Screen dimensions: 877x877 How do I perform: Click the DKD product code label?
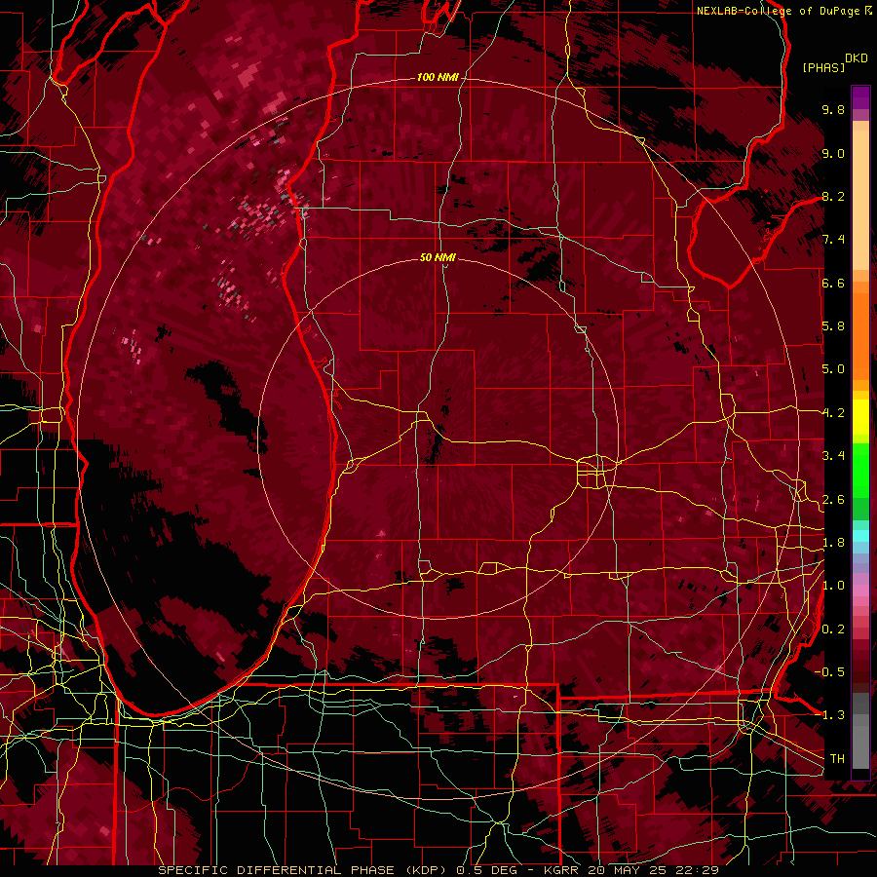click(x=857, y=58)
